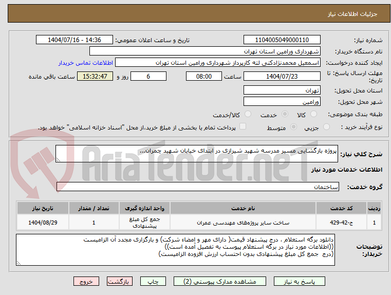This screenshot has height=295, width=391.
Task: Click the 'چاپ' print button
Action: point(153,281)
